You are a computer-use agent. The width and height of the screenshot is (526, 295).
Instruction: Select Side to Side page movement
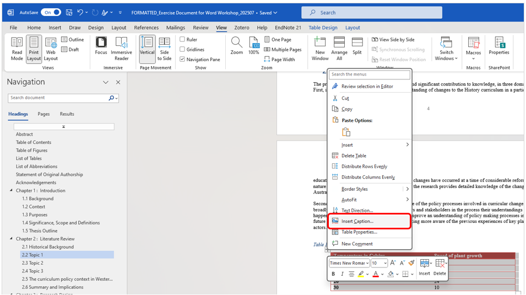click(x=164, y=49)
